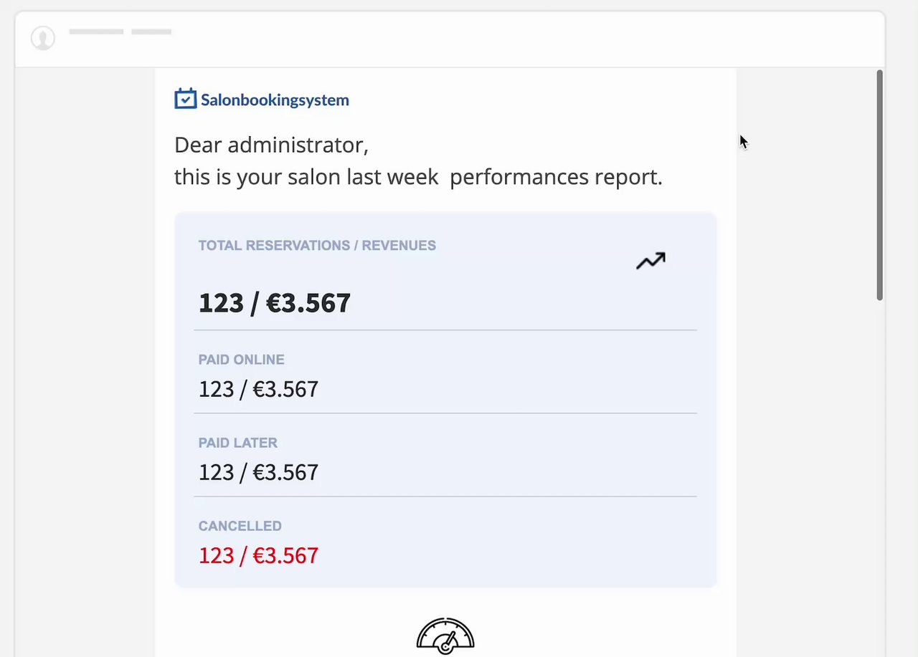Image resolution: width=918 pixels, height=657 pixels.
Task: Select the PAID ONLINE label
Action: (241, 360)
